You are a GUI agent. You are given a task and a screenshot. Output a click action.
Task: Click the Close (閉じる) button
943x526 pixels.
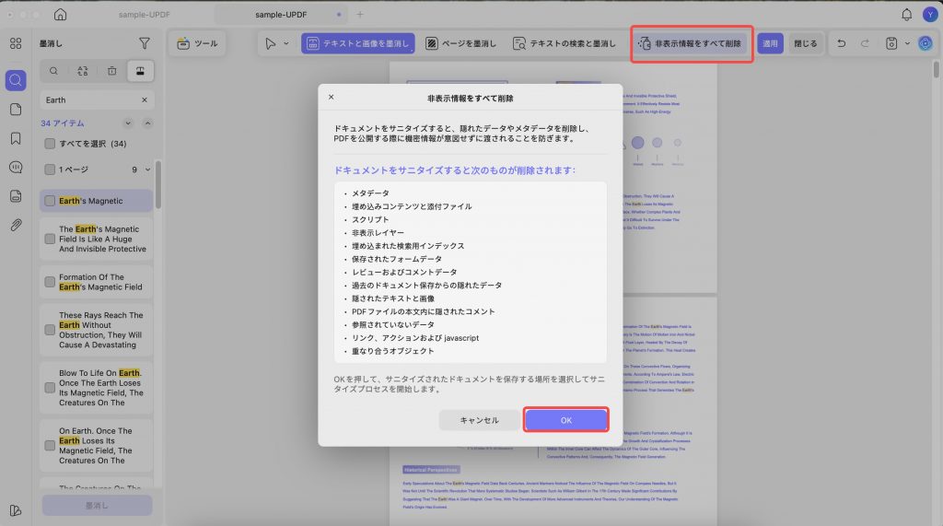point(805,43)
